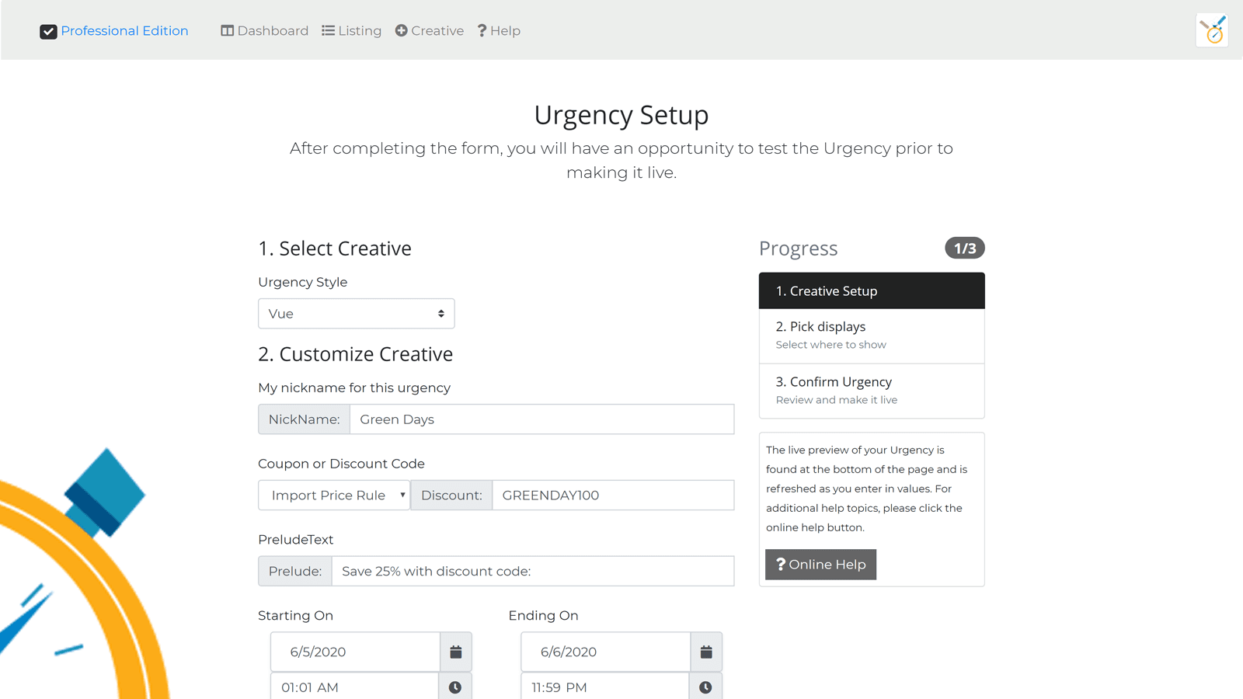Screen dimensions: 1243x699
Task: Open the Urgency Style dropdown
Action: pos(356,313)
